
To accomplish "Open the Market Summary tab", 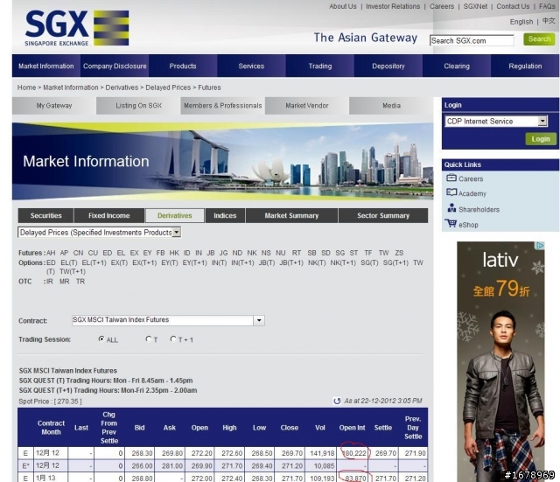I will (291, 216).
